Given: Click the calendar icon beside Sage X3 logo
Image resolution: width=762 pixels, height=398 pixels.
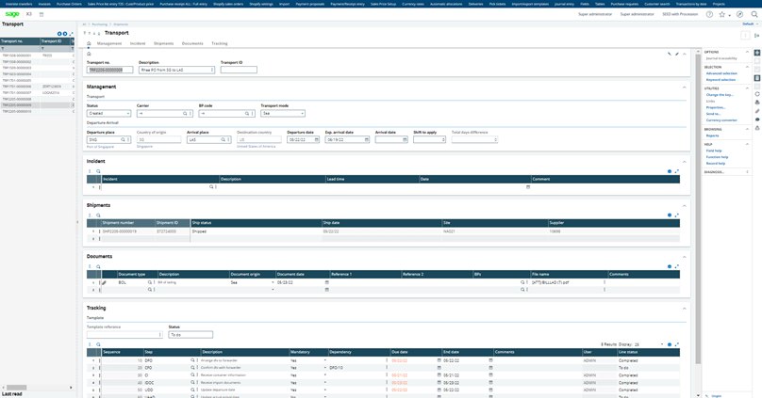Looking at the screenshot, I should (41, 14).
